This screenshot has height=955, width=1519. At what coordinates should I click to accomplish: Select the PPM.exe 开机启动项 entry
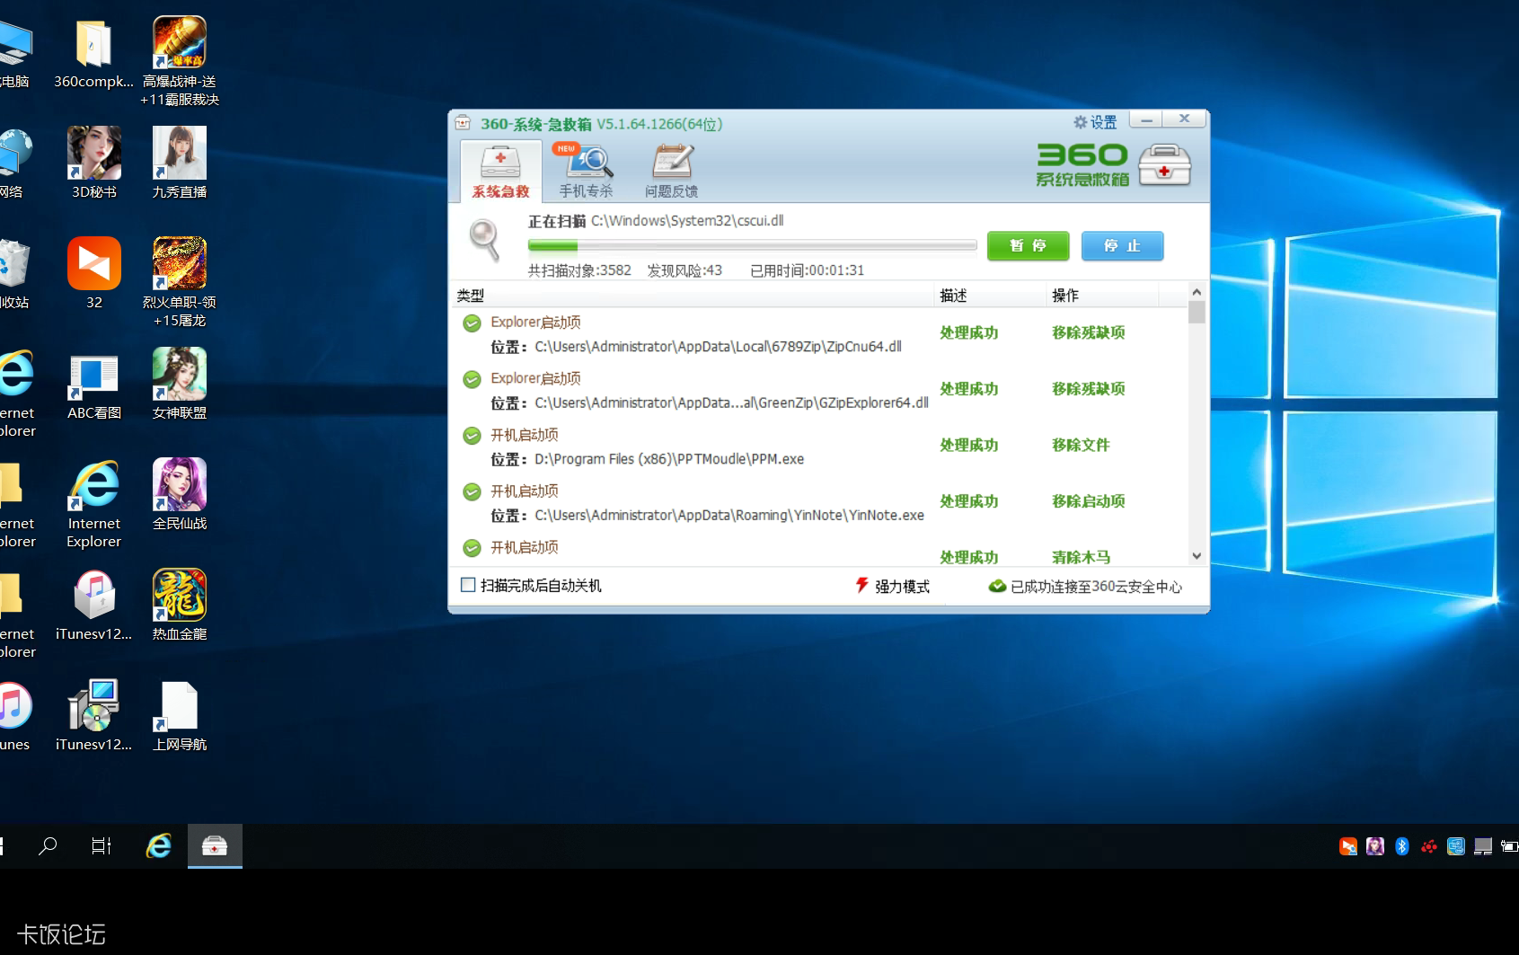tap(692, 447)
